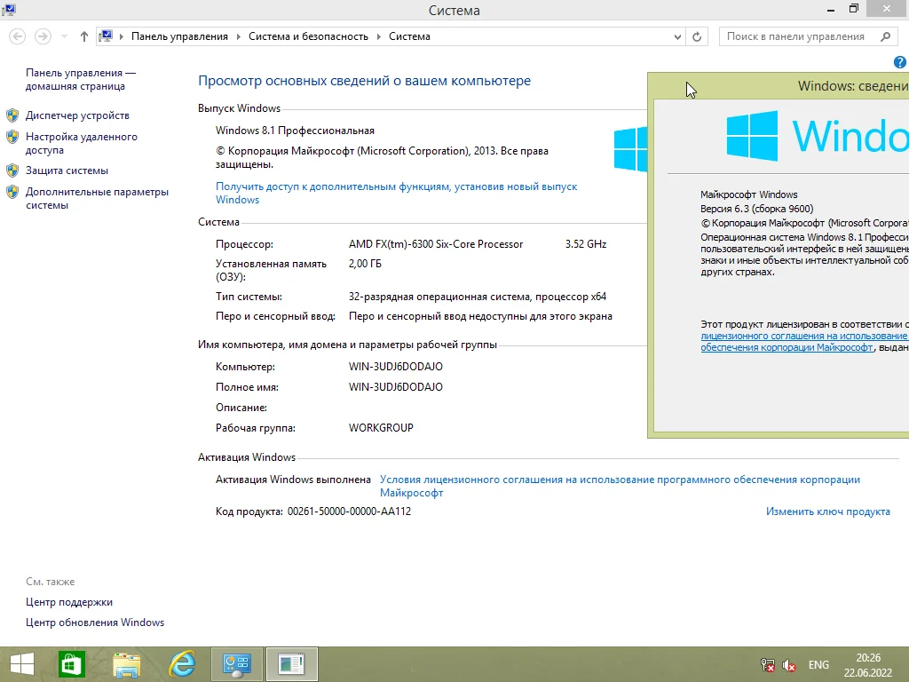Click the Forward navigation arrow
Viewport: 909px width, 682px height.
43,36
